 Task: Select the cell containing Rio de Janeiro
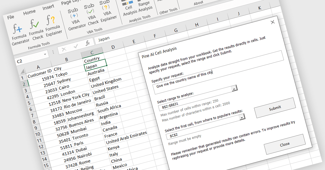78,104
